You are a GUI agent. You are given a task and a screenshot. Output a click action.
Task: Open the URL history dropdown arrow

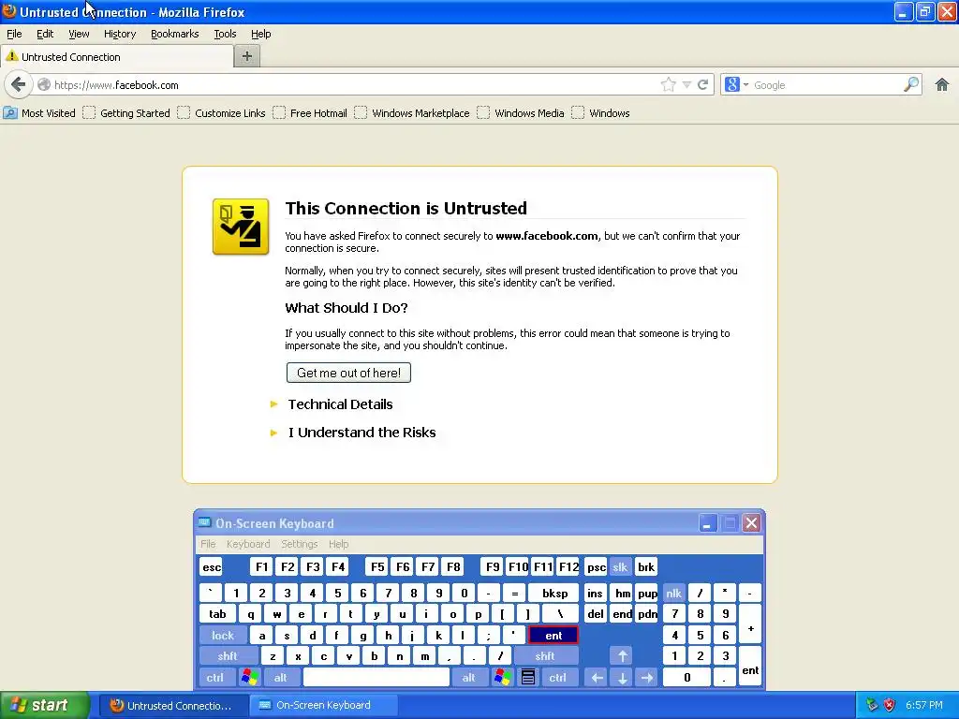coord(686,85)
